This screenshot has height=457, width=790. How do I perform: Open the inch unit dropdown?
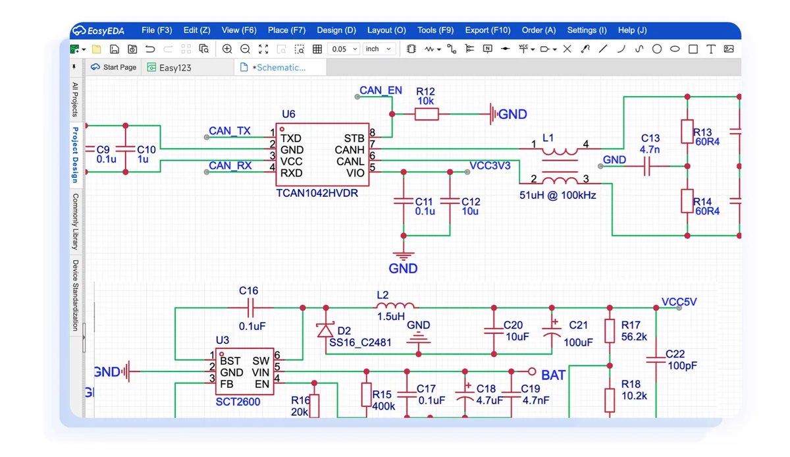379,49
